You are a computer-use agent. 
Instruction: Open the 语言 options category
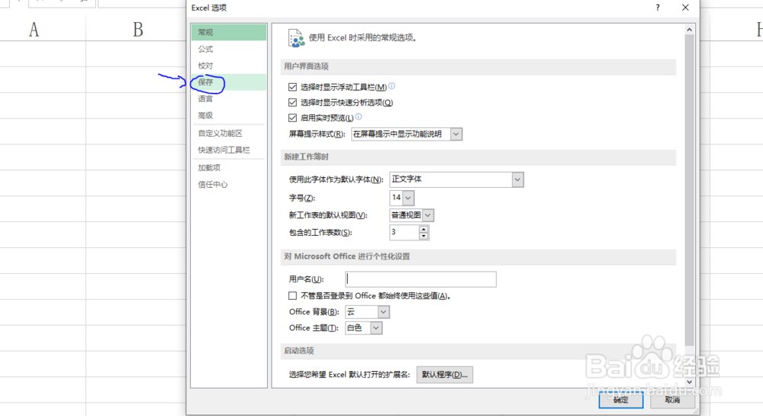(x=228, y=98)
